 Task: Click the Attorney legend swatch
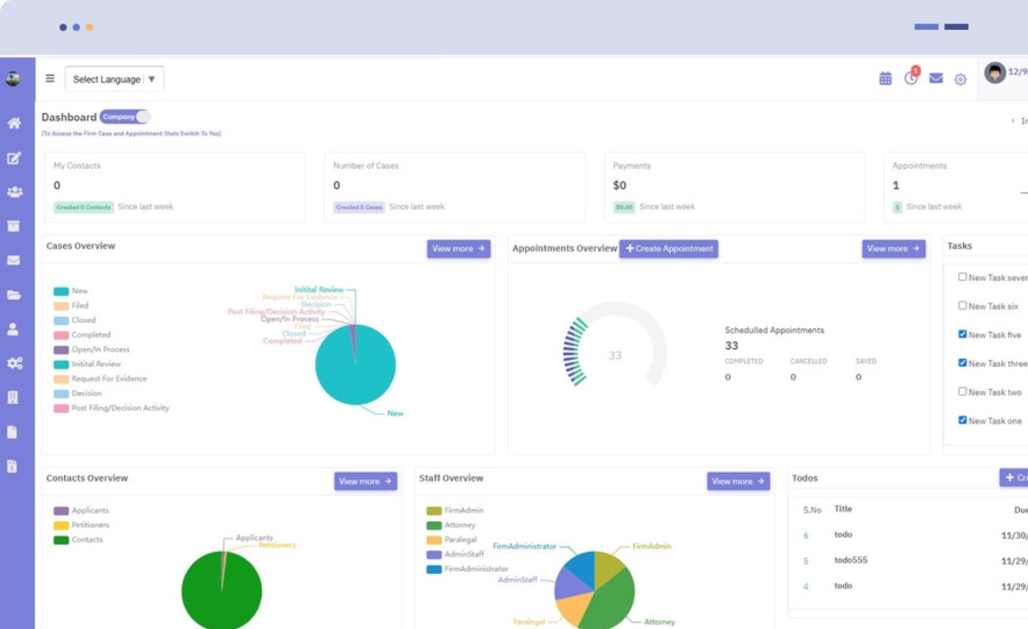click(434, 525)
